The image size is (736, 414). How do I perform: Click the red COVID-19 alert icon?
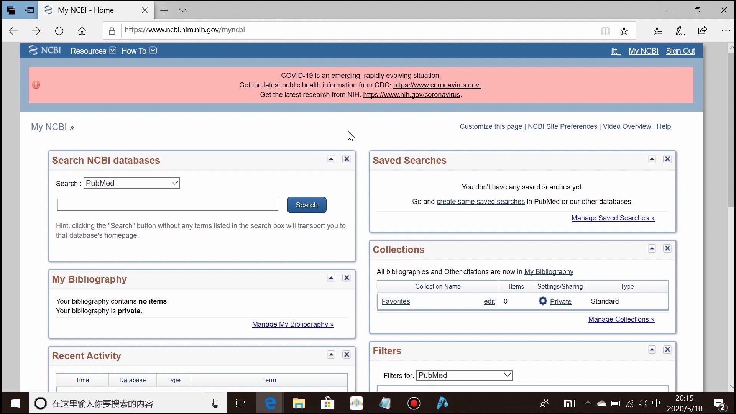36,85
